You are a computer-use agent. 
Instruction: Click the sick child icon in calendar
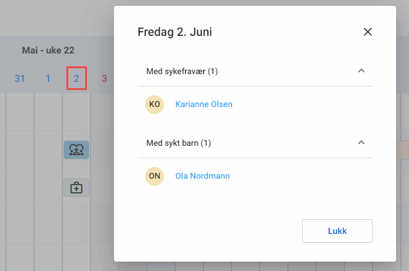76,150
